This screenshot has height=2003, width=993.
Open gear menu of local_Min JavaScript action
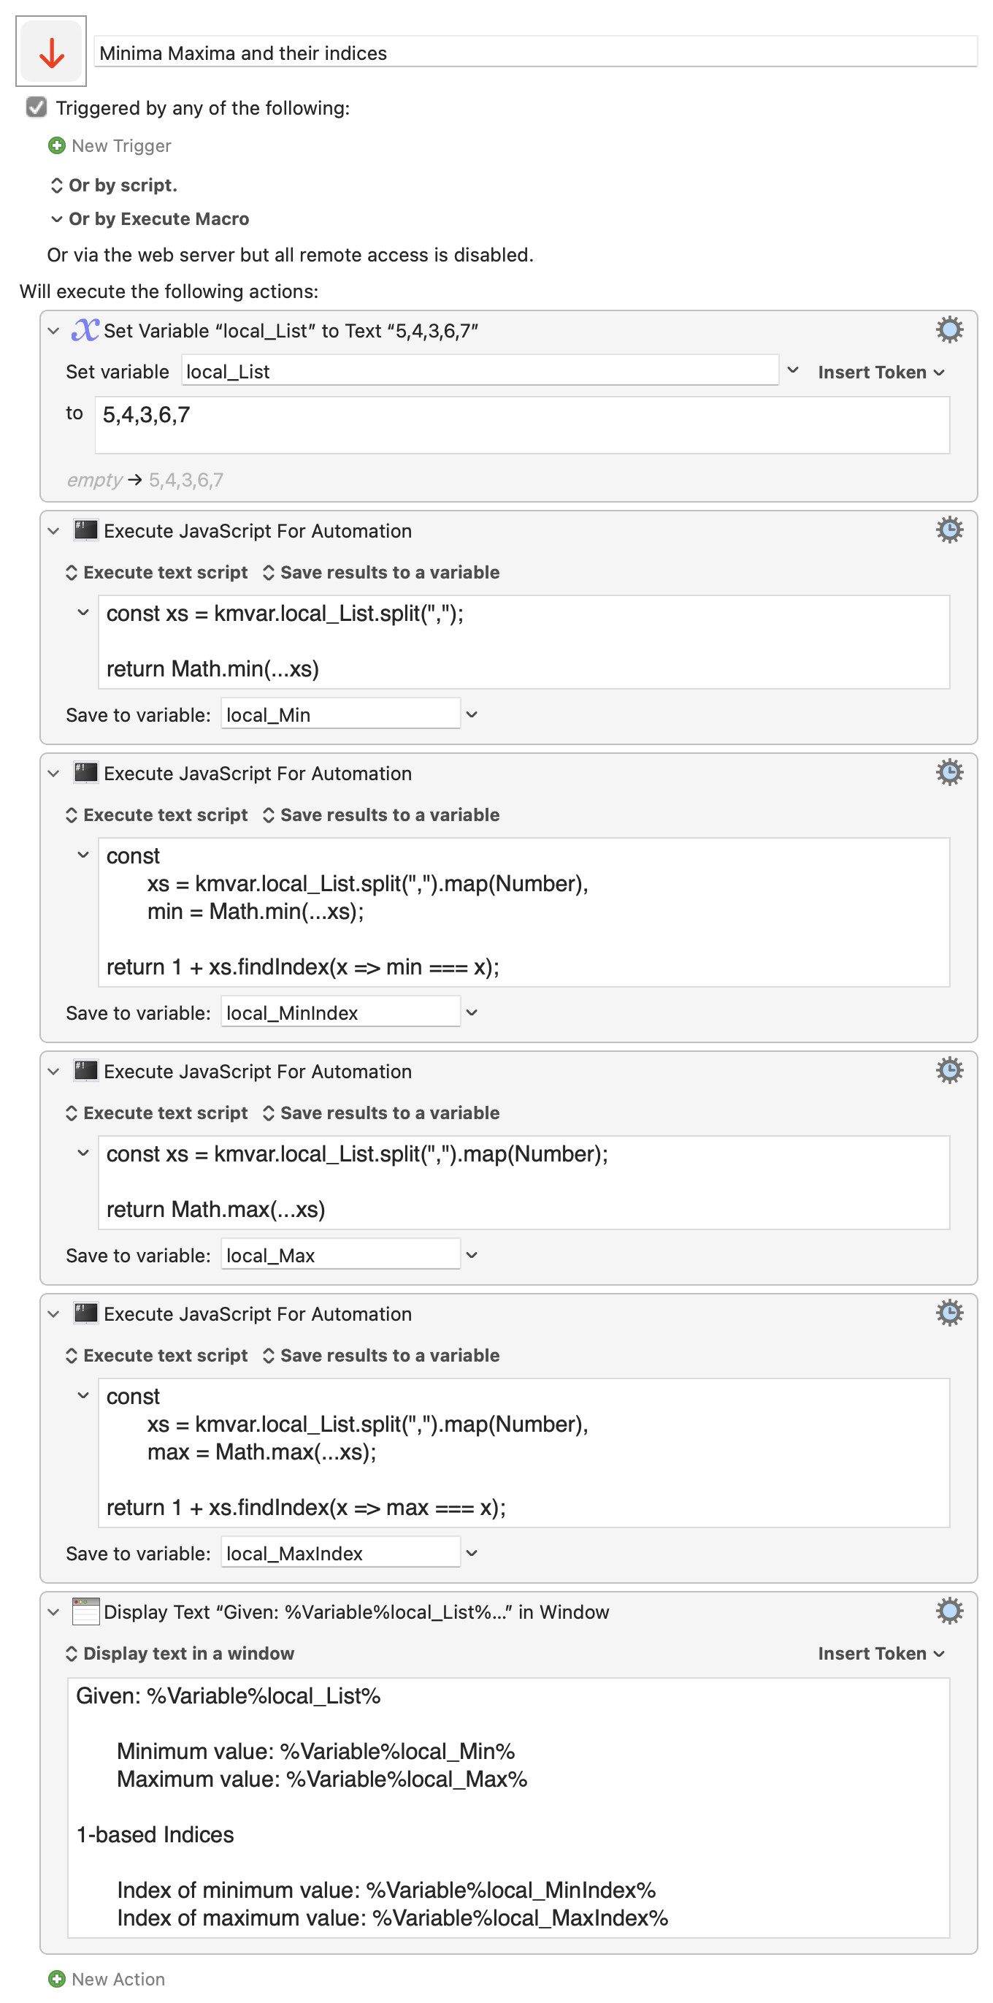(x=948, y=530)
